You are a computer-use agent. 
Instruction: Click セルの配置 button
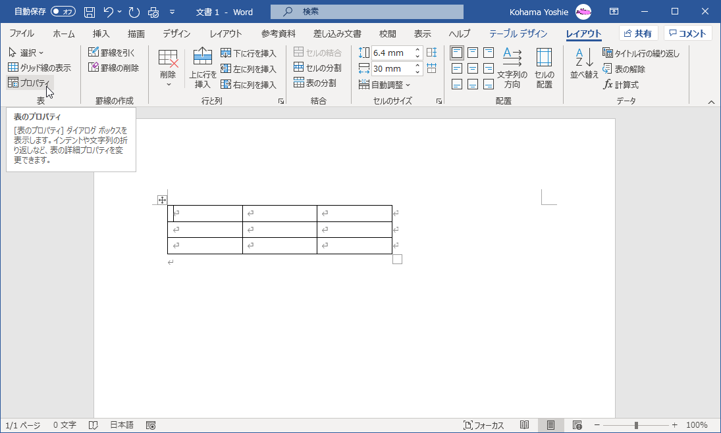click(x=544, y=68)
